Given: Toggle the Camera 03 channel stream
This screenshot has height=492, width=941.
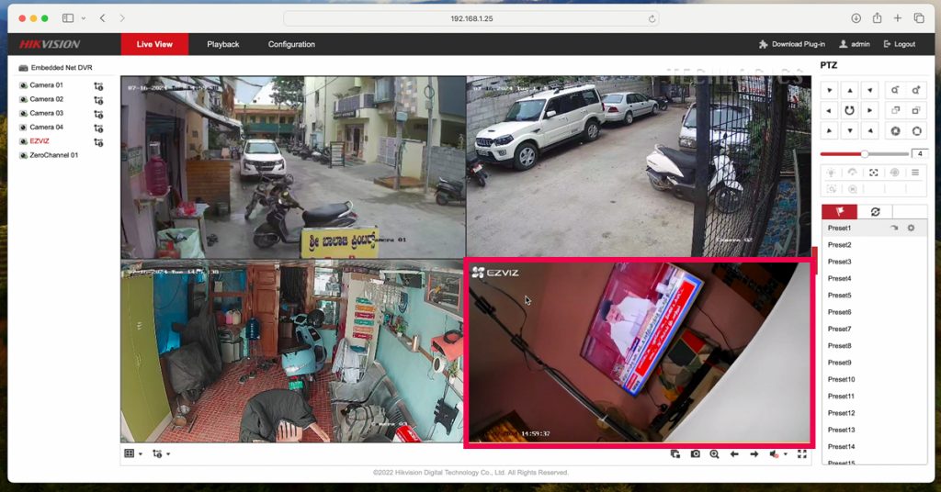Looking at the screenshot, I should click(24, 114).
